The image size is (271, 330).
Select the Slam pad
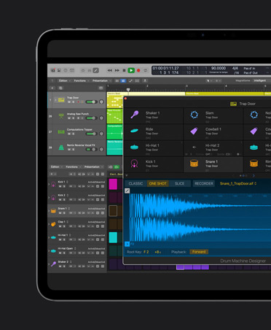tap(213, 115)
